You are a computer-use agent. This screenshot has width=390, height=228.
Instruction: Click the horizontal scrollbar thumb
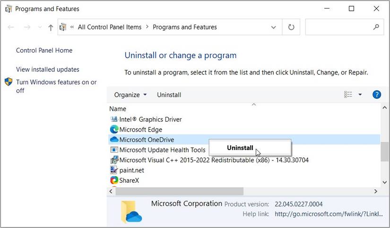(x=179, y=191)
